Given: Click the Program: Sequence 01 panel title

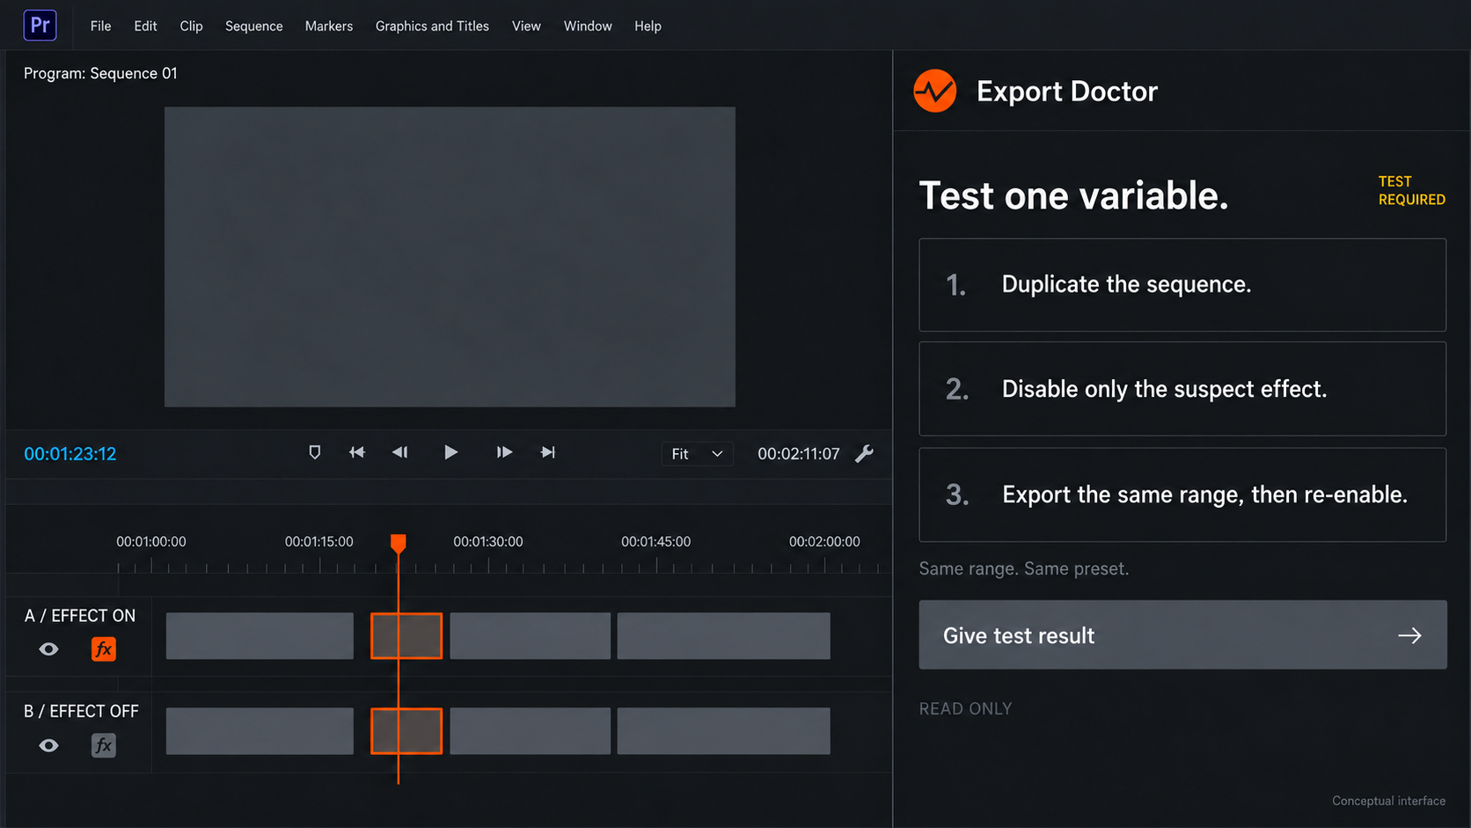Looking at the screenshot, I should point(100,73).
